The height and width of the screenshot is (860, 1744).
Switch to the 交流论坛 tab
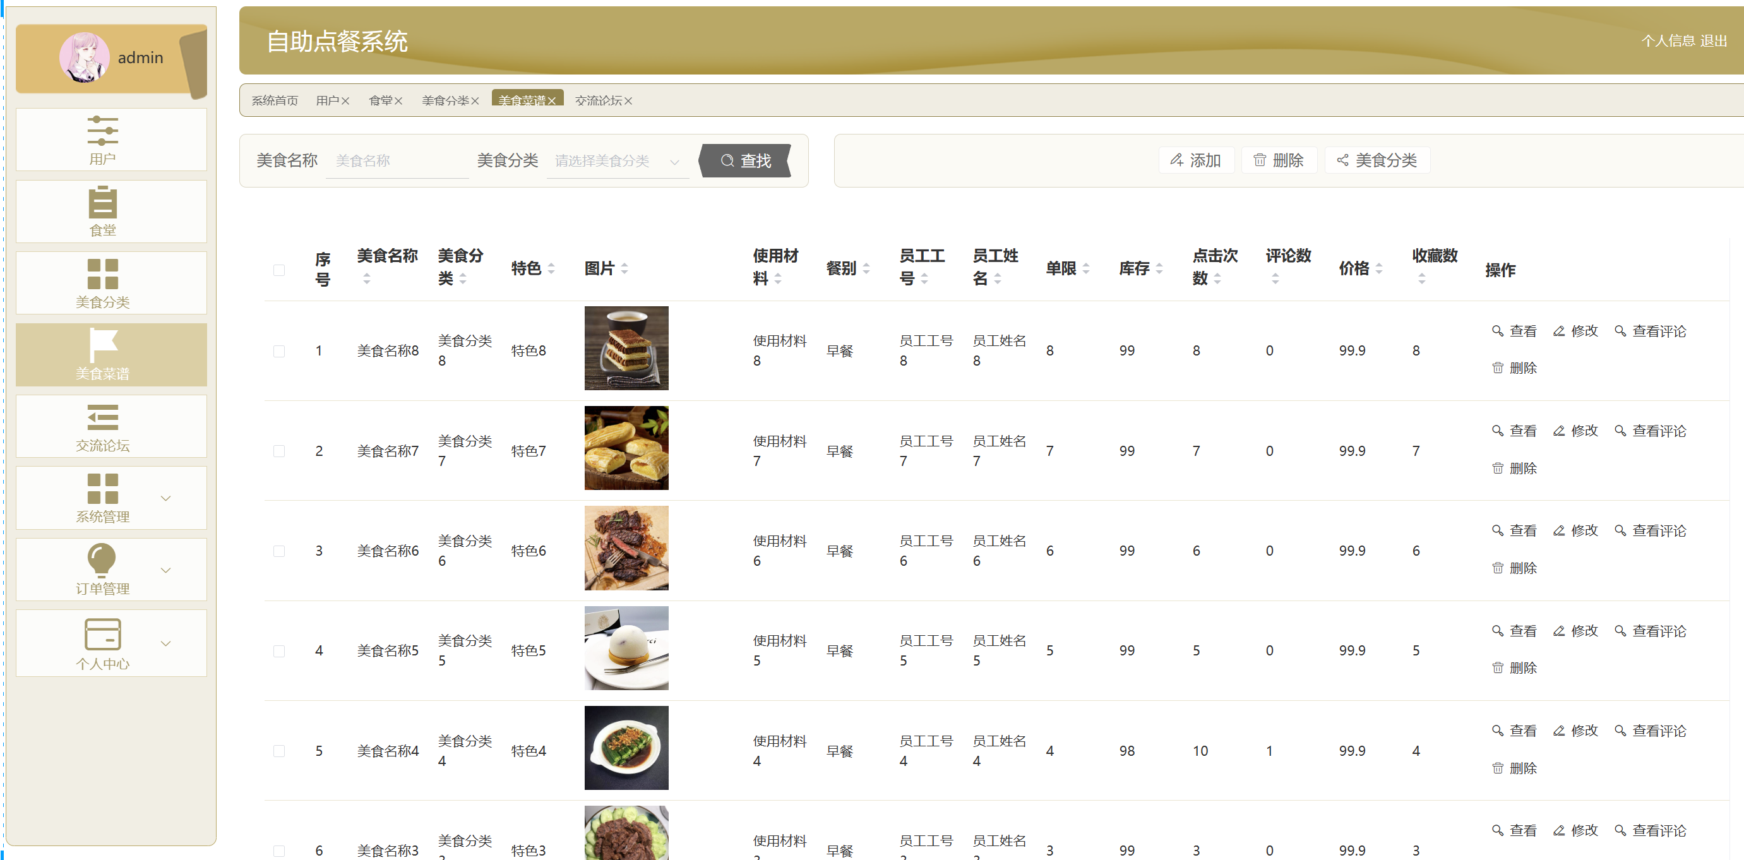[x=598, y=101]
